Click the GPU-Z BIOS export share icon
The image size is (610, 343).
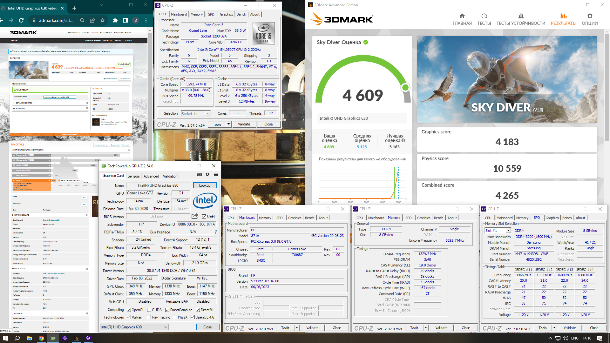pyautogui.click(x=195, y=216)
